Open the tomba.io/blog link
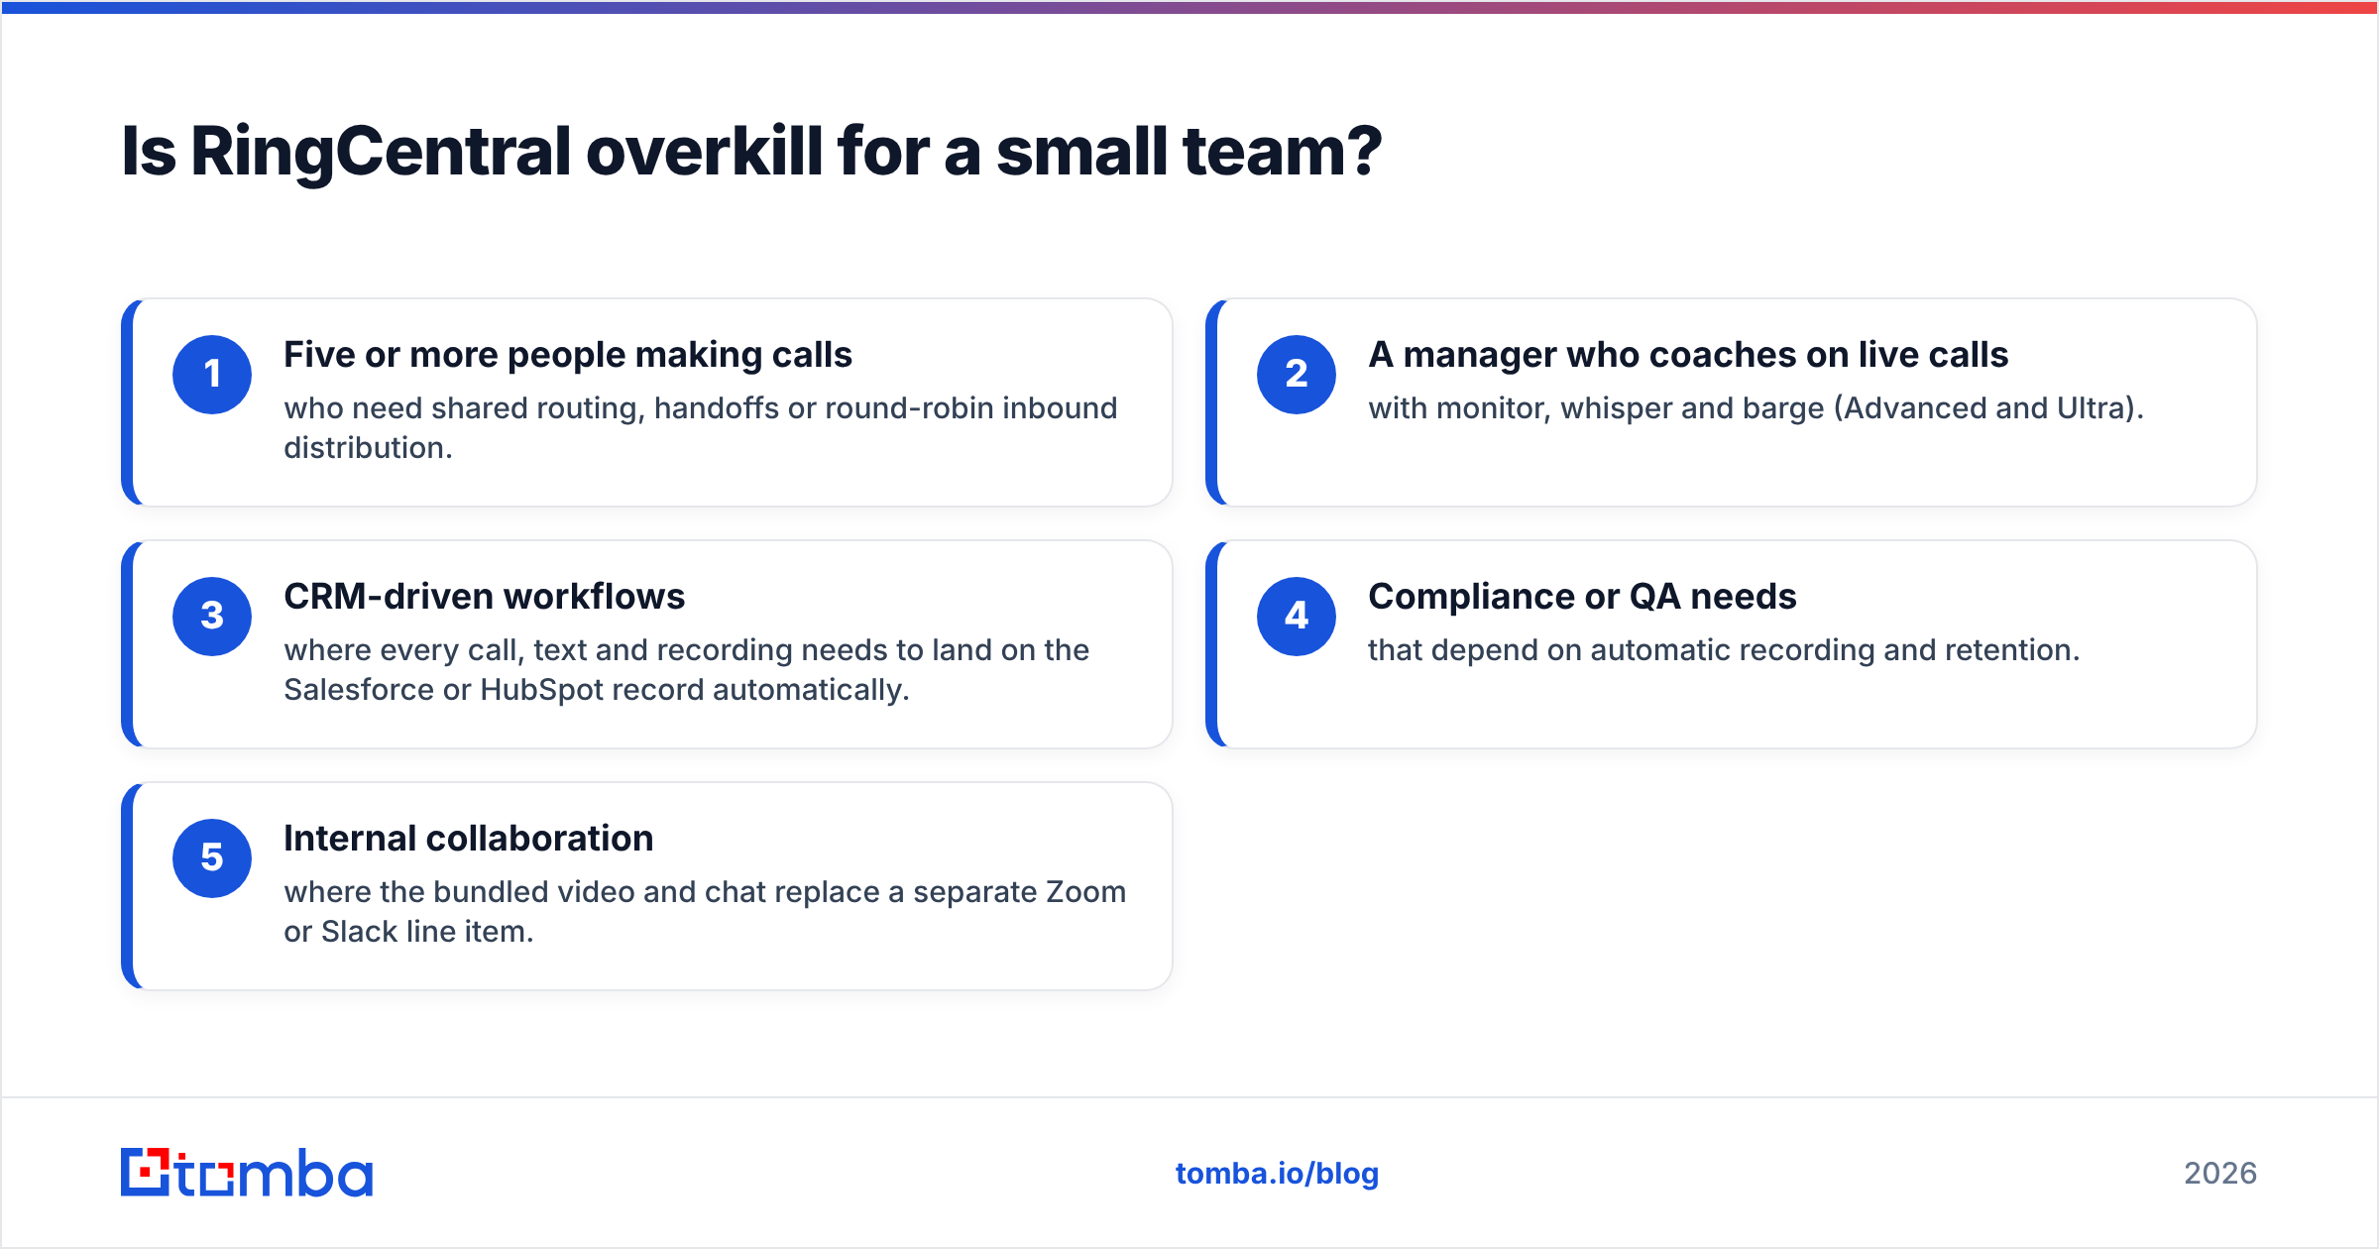The image size is (2379, 1249). (1277, 1174)
